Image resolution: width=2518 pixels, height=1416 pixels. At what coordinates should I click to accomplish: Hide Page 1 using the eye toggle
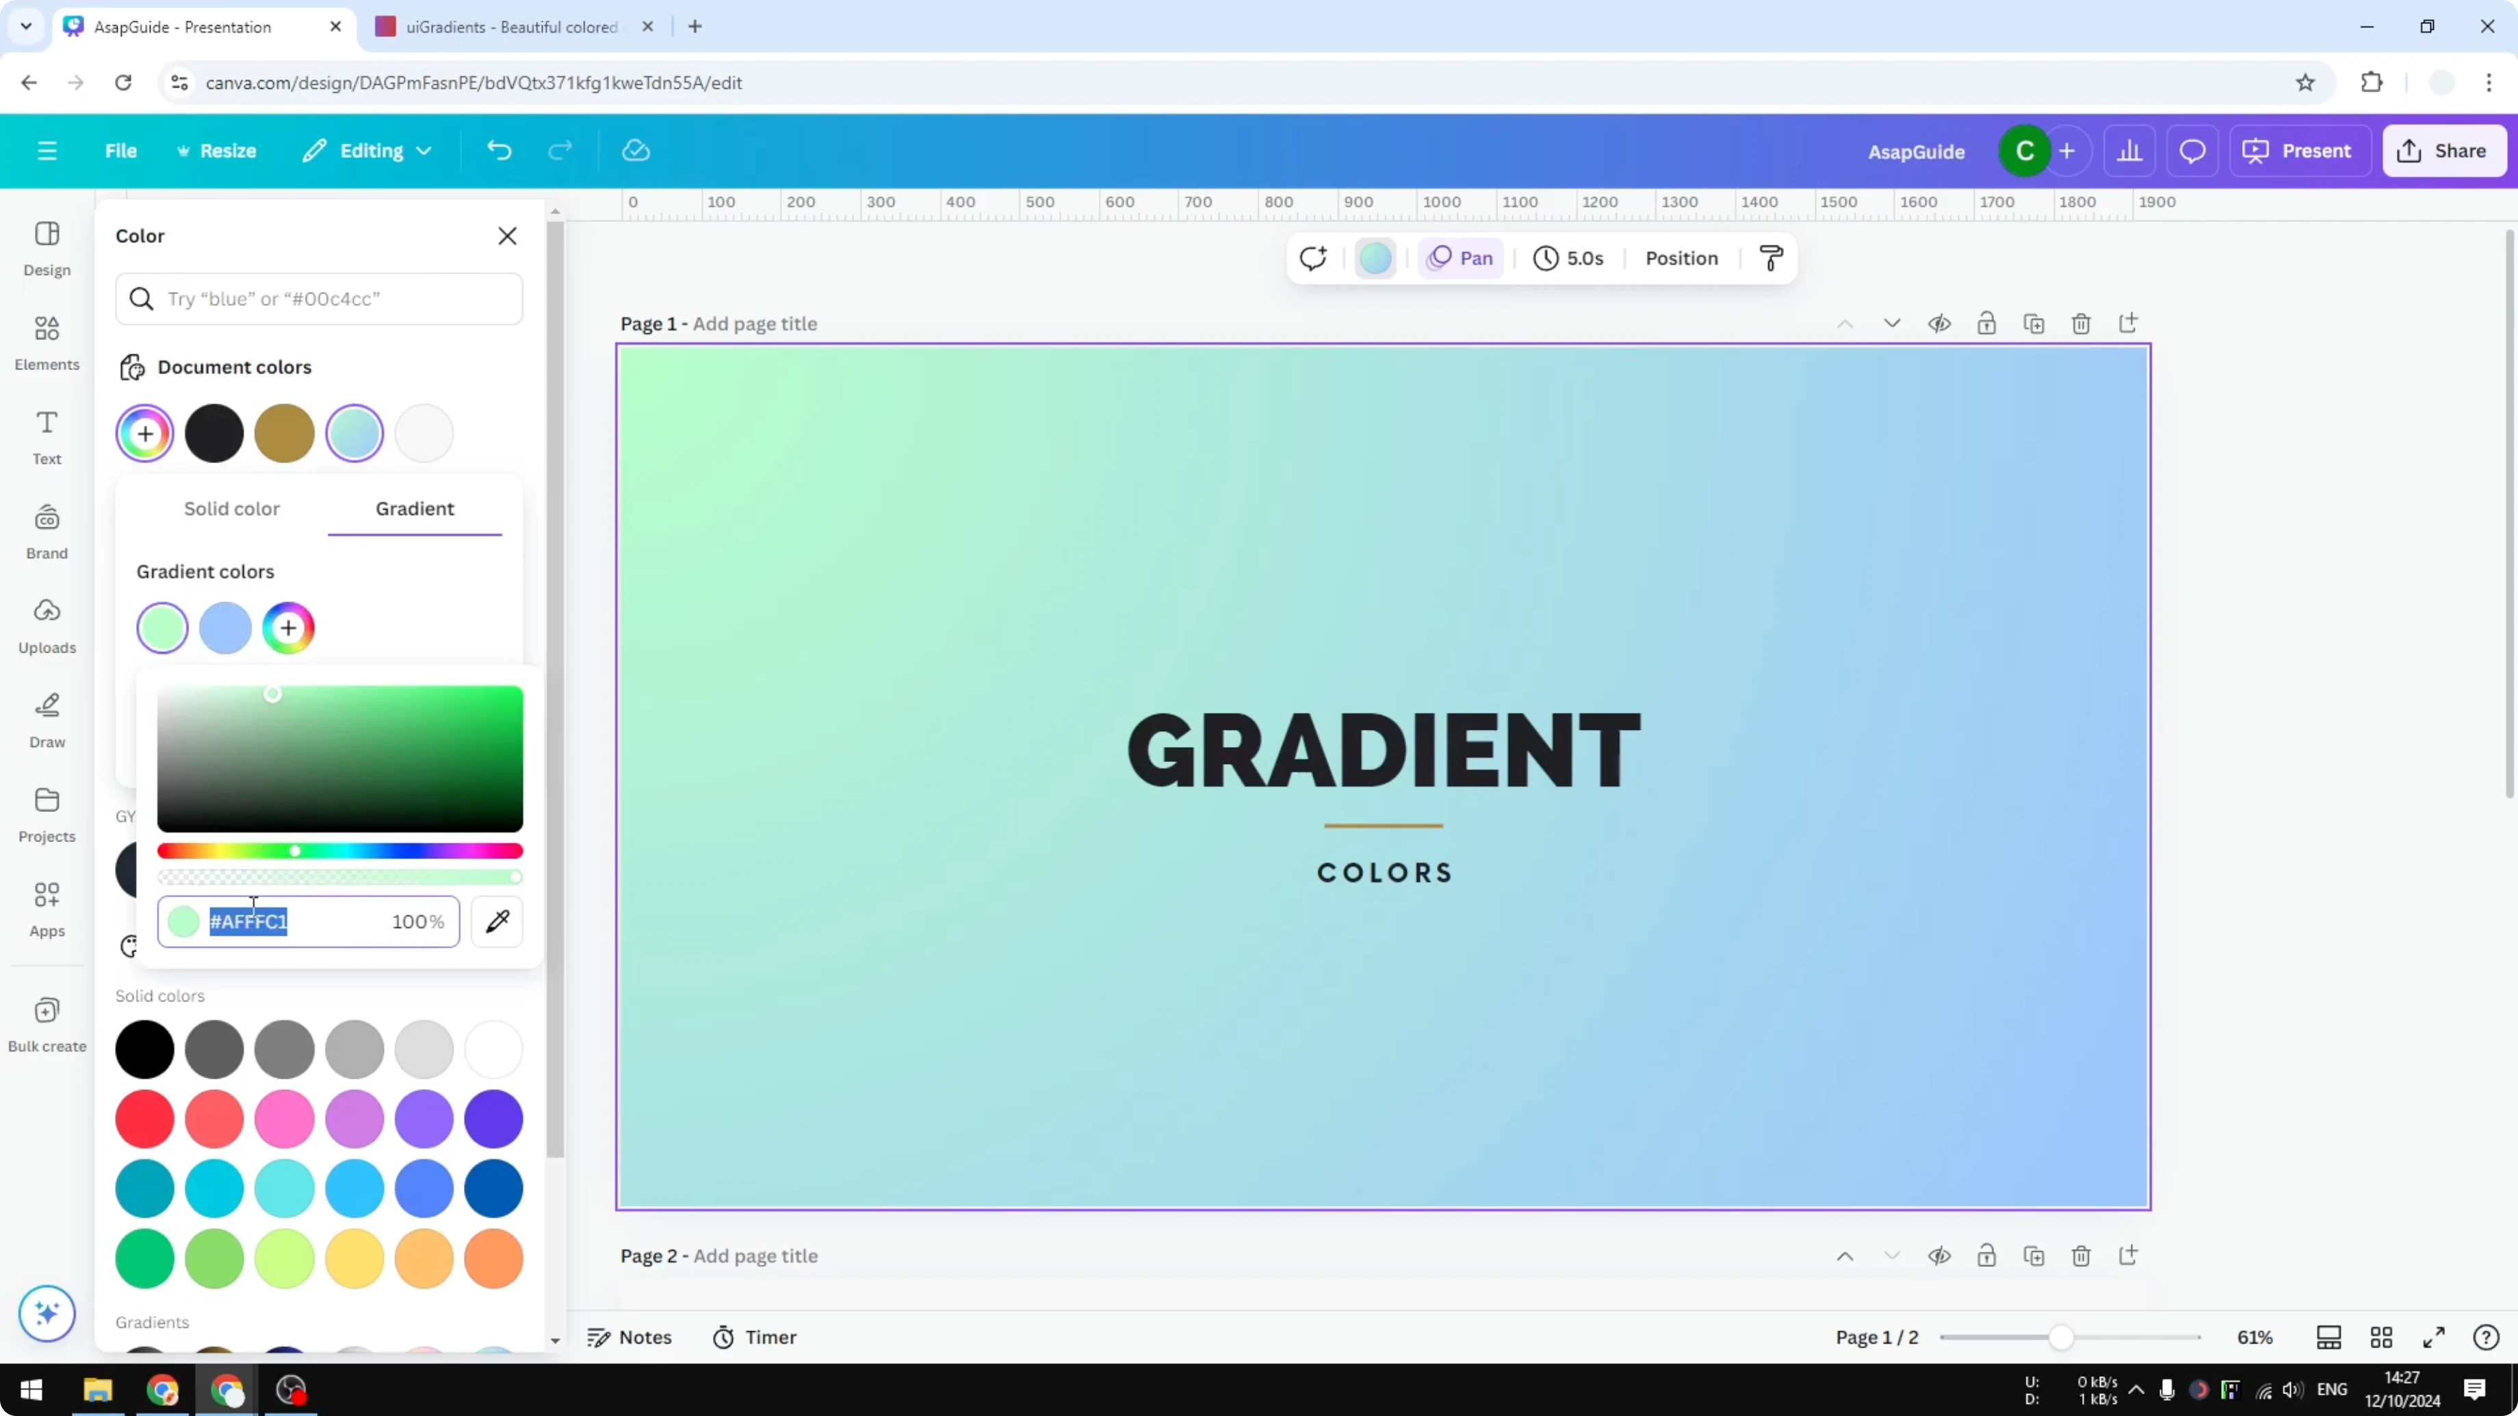pos(1941,324)
